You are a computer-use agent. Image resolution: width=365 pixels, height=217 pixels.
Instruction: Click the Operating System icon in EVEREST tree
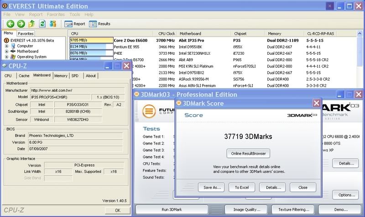coord(13,57)
